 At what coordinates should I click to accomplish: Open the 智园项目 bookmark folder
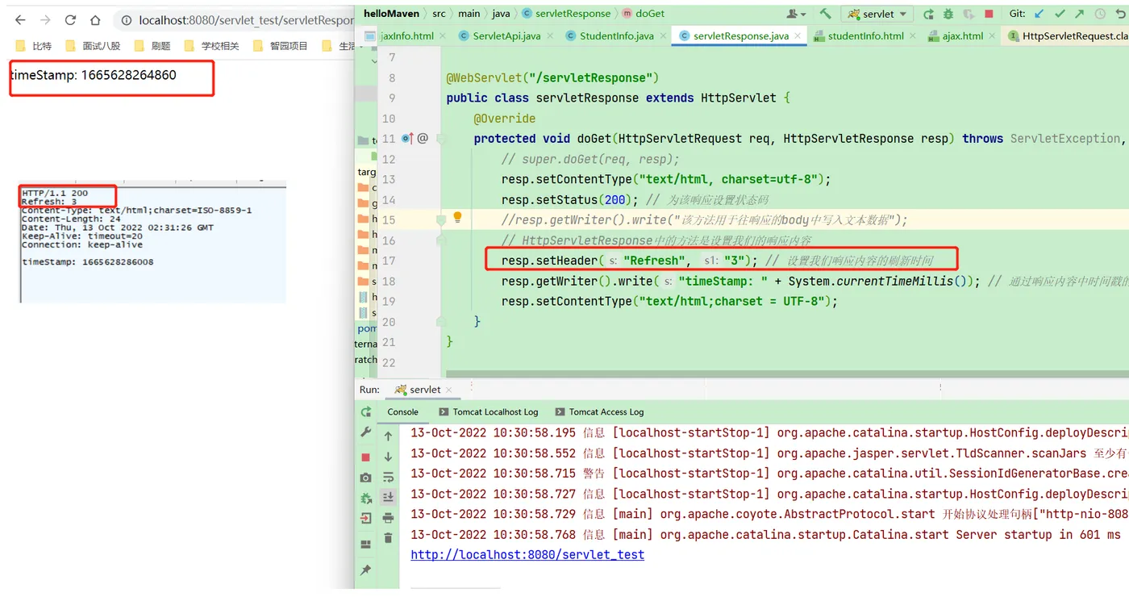(281, 46)
